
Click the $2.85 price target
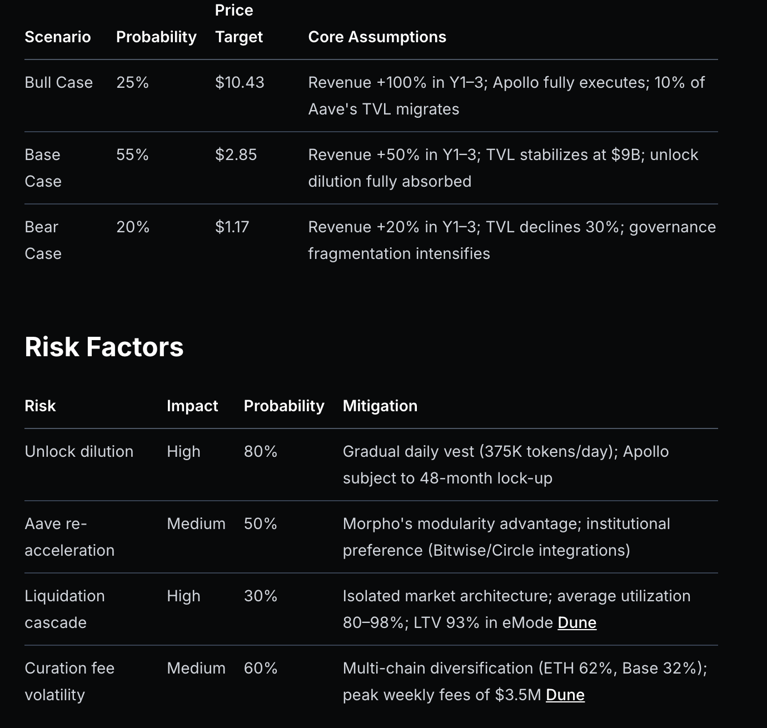[236, 154]
